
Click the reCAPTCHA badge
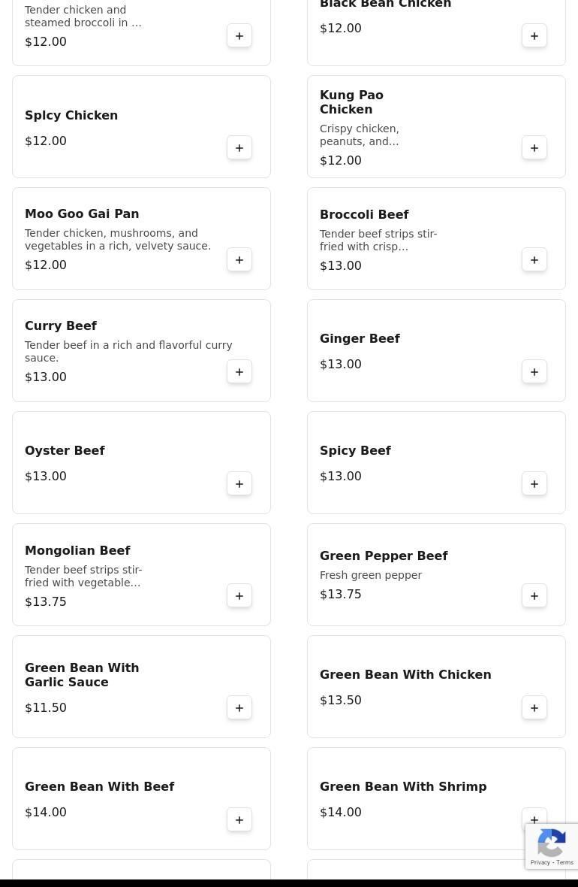[x=552, y=846]
